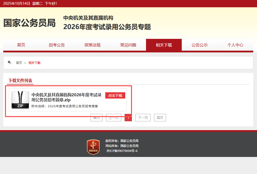The image size is (257, 174).
Task: Click 上一页 pagination button
Action: (113, 118)
